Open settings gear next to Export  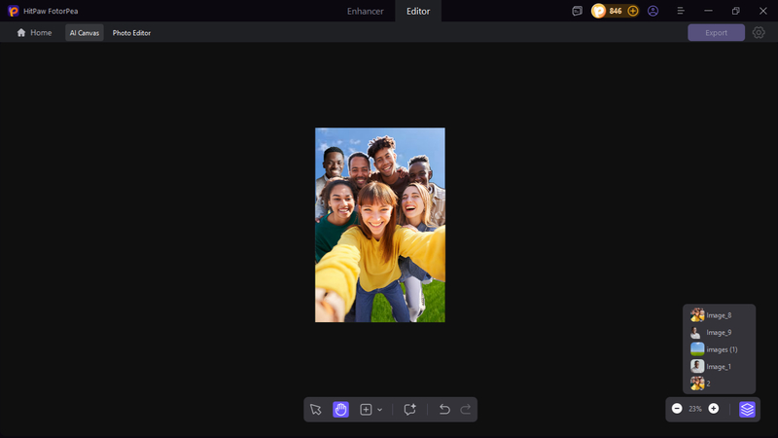point(759,33)
